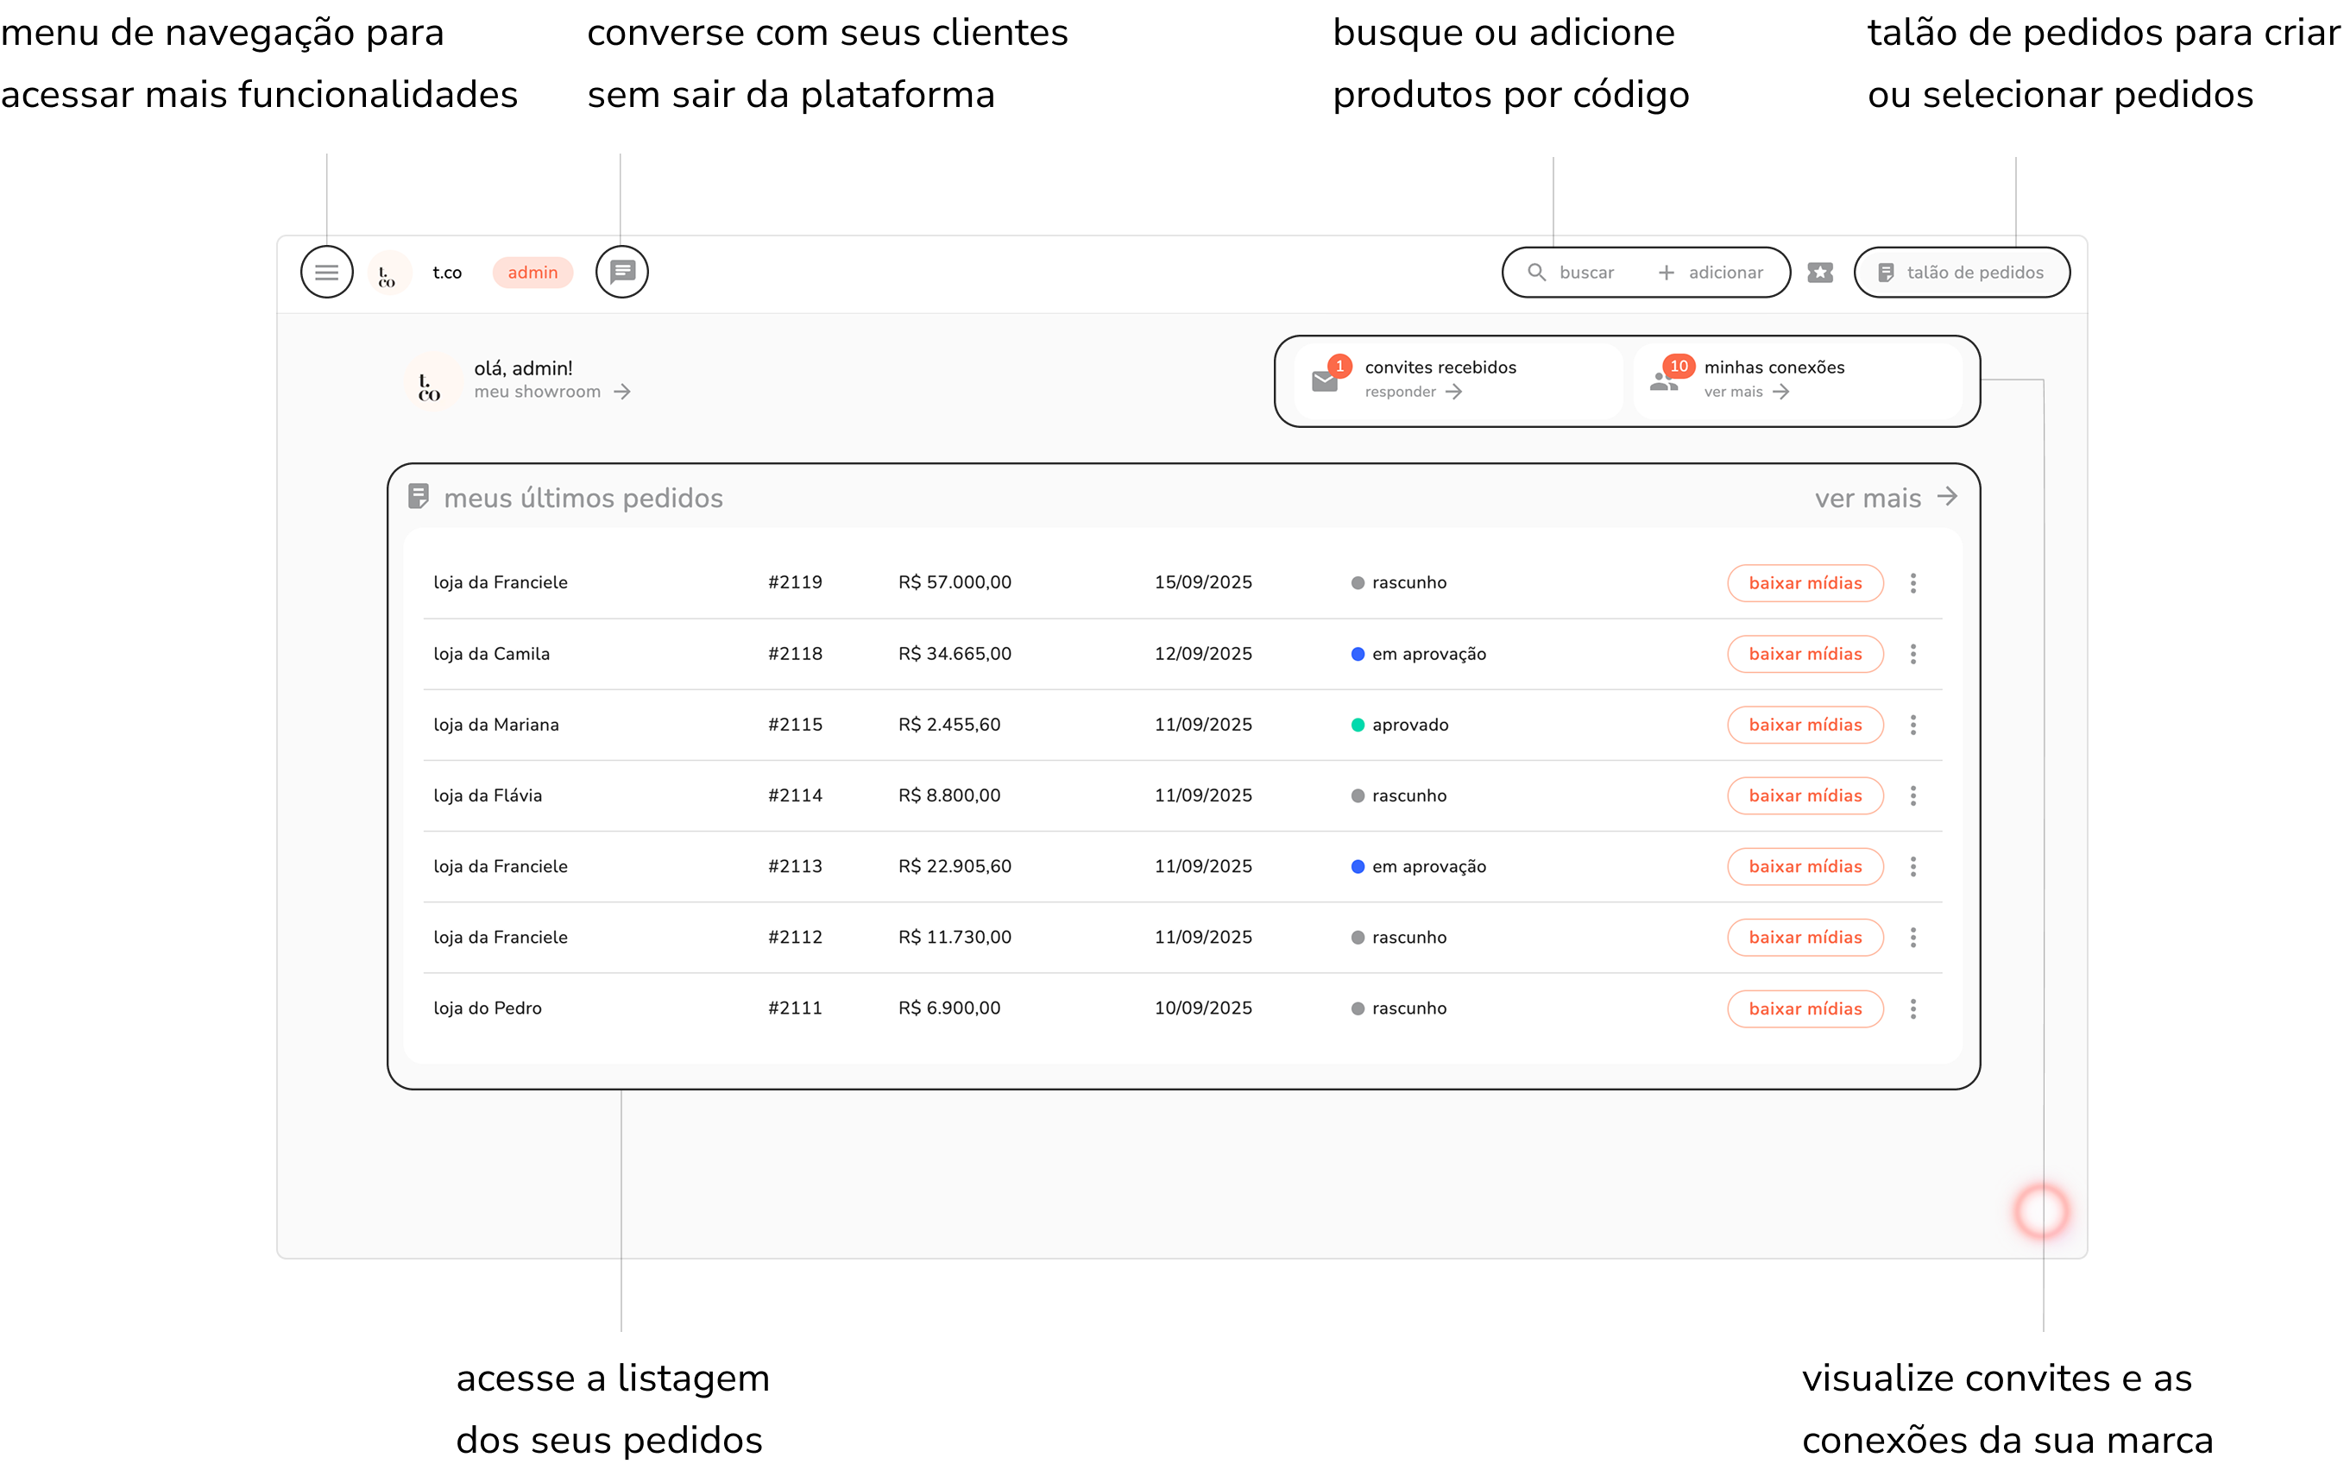Open three-dot menu for order #2113
Viewport: 2344px width, 1470px height.
click(x=1912, y=867)
